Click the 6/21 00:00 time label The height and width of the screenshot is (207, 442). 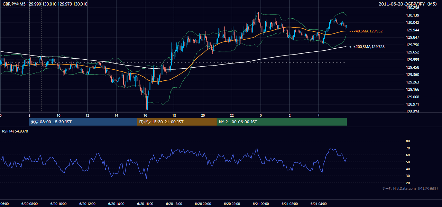point(261,204)
